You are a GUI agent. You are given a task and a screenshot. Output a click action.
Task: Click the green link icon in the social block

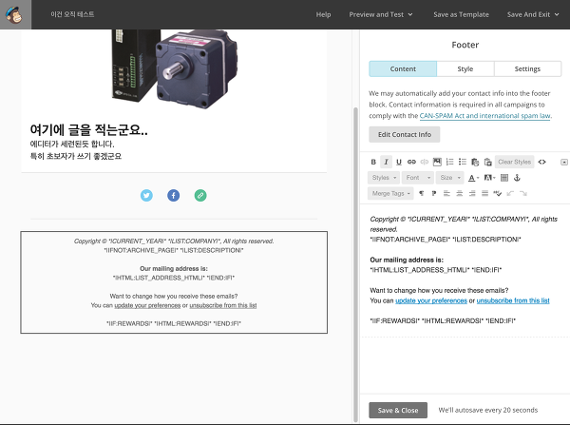pos(200,196)
